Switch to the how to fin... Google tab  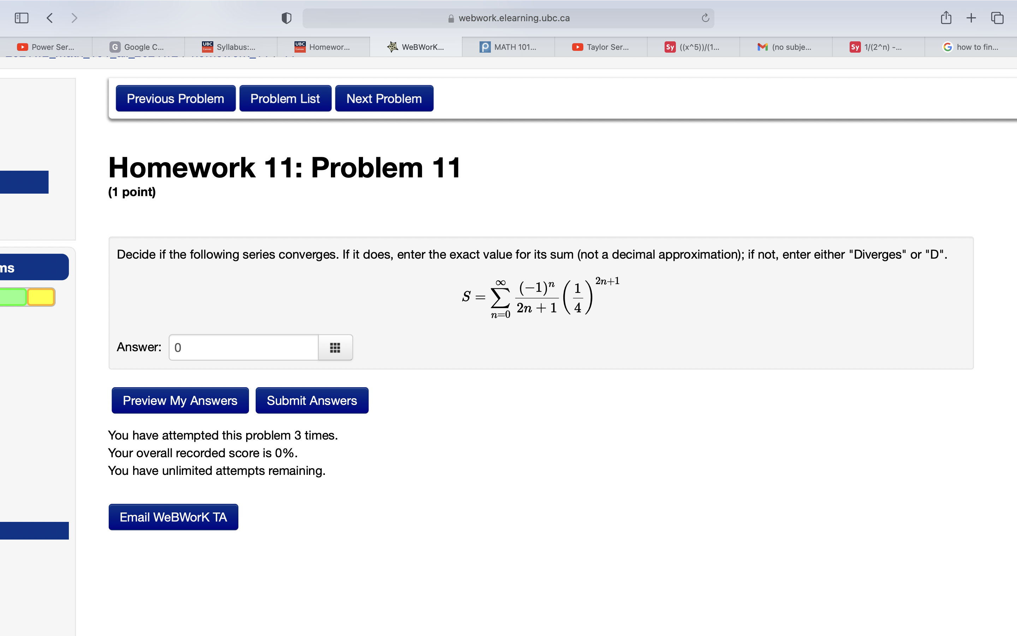(971, 47)
